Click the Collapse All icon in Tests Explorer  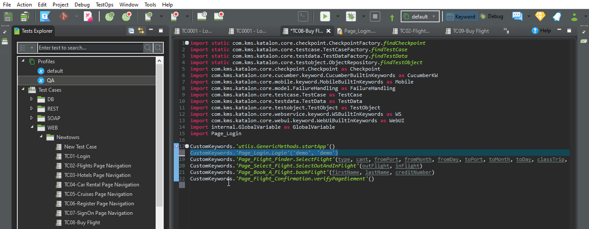(131, 31)
